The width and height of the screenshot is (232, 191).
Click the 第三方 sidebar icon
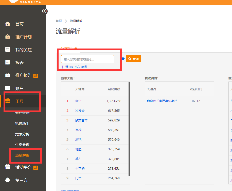click(8, 180)
